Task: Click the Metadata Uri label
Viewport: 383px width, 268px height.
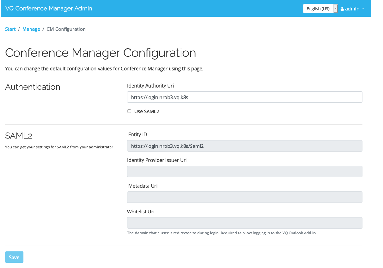Action: (x=143, y=186)
